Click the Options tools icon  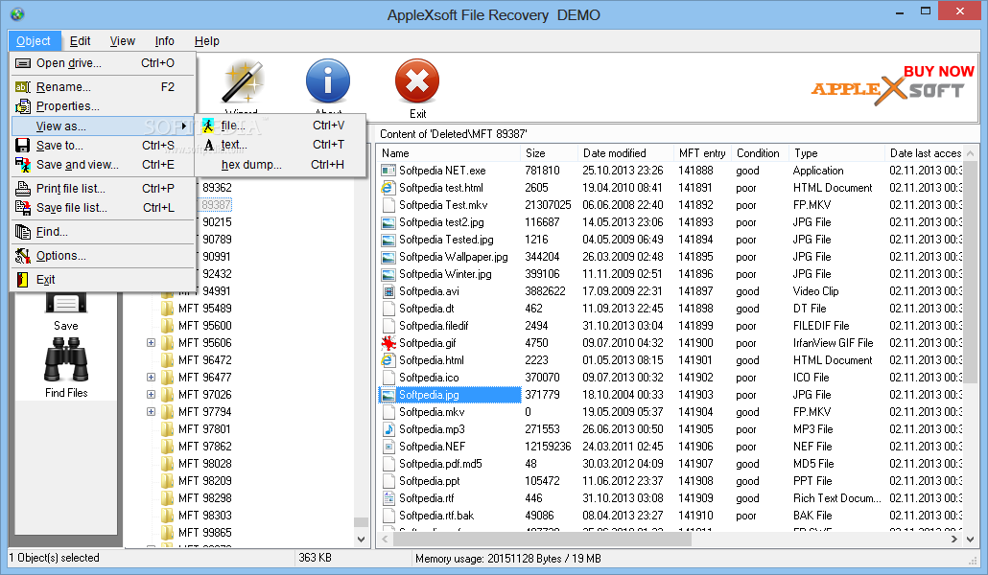pyautogui.click(x=23, y=256)
